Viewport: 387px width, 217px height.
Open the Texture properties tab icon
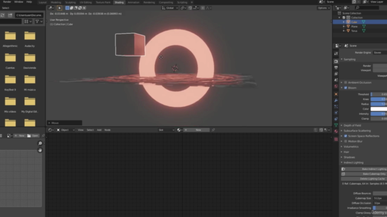click(x=336, y=139)
